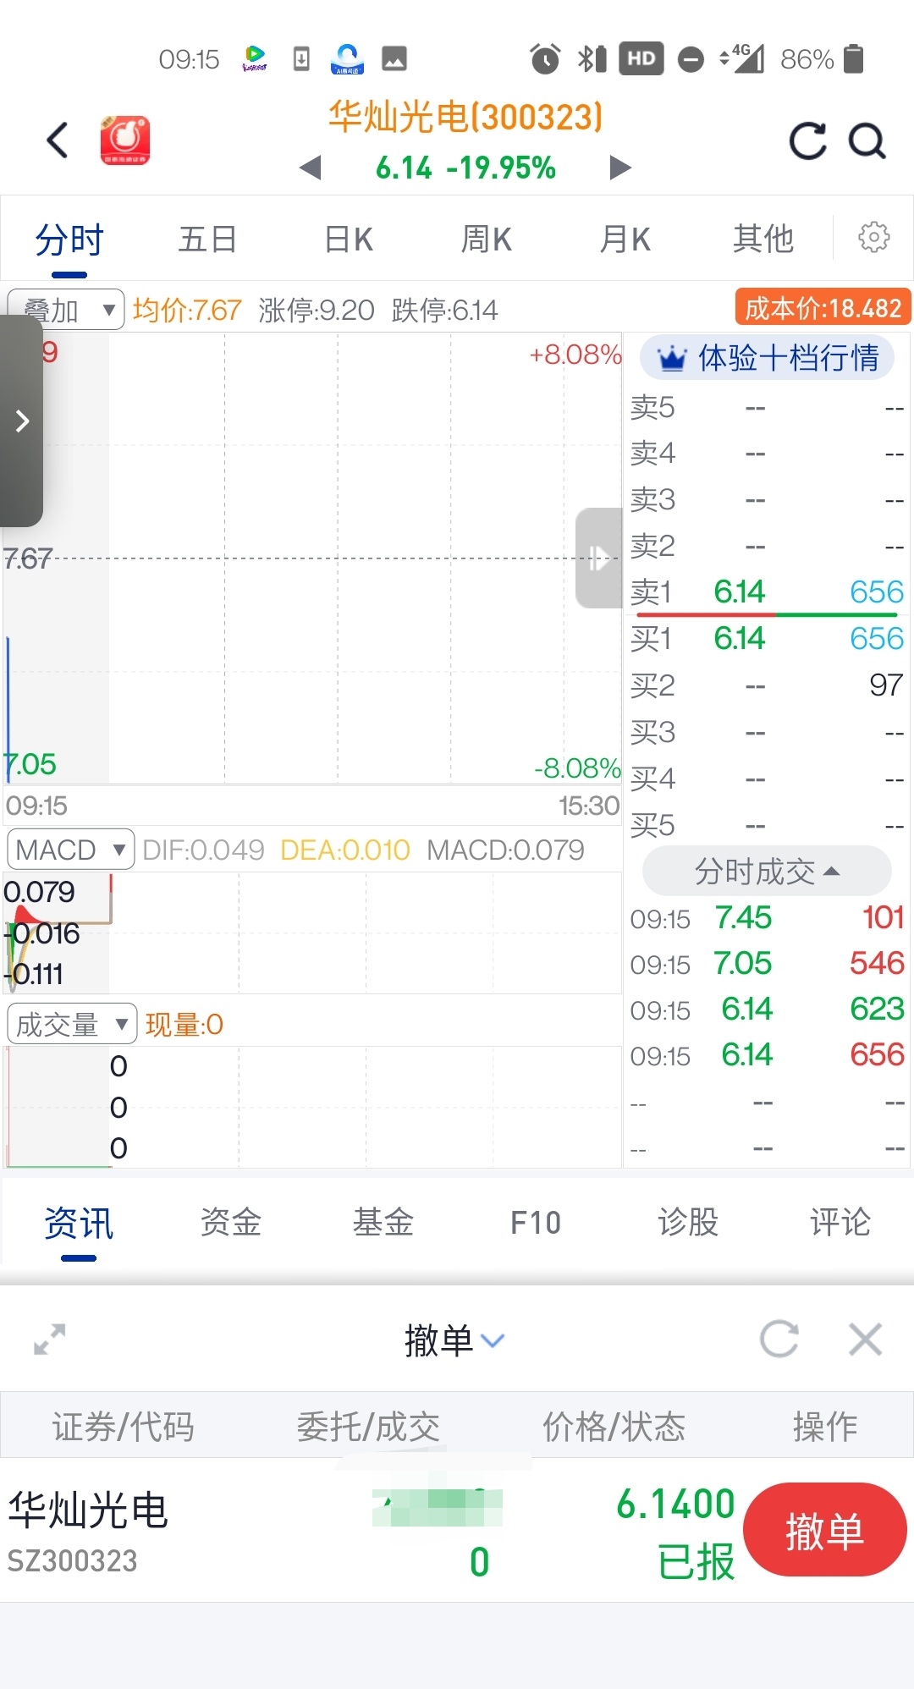Open stock search magnifier

867,141
